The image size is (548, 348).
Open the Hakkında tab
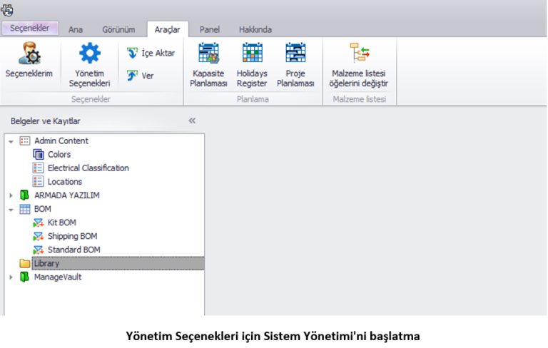(x=255, y=29)
